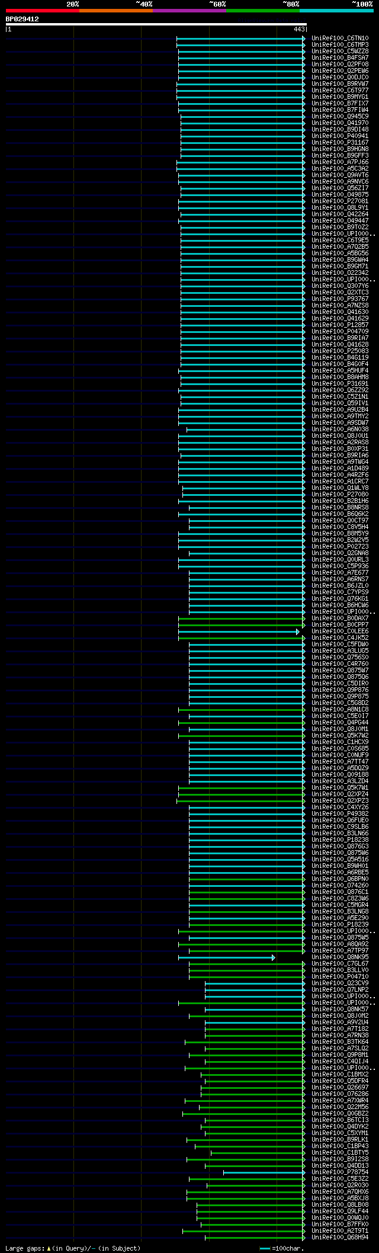Click green alignment bar for UniRef100_C4JK52

point(240,639)
